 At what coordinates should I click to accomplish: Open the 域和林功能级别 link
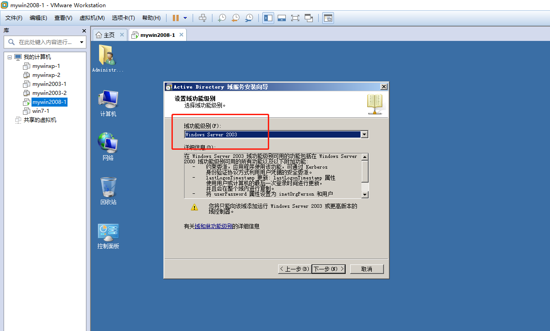pyautogui.click(x=214, y=227)
